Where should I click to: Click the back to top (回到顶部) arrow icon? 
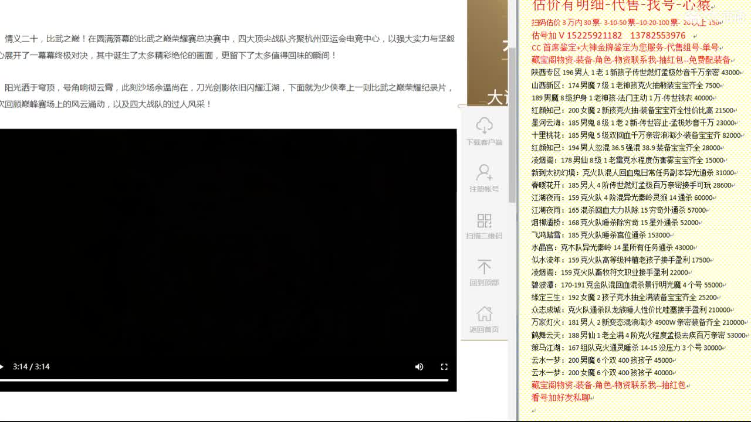[484, 267]
